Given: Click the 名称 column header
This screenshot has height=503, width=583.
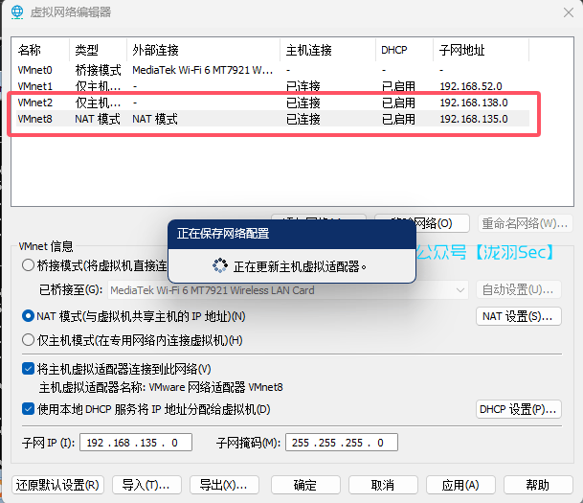Looking at the screenshot, I should tap(41, 50).
